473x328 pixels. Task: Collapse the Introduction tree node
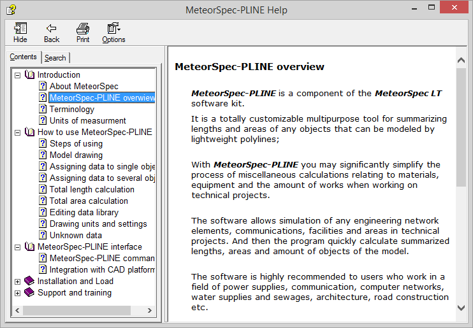pos(17,75)
